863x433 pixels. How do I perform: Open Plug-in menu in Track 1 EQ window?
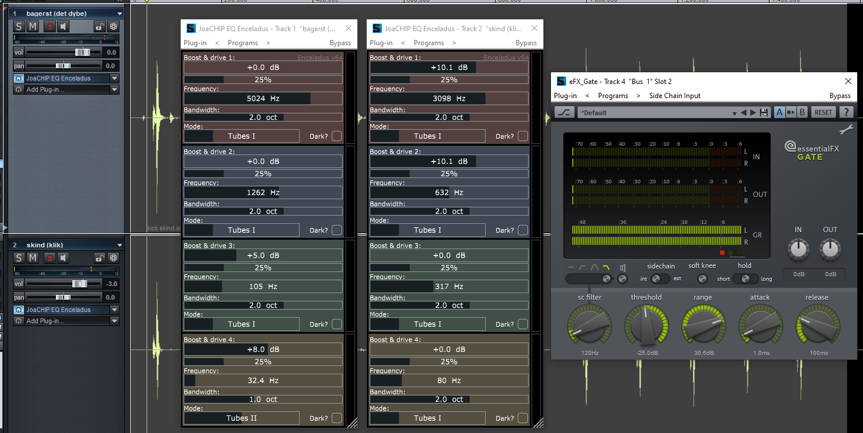click(x=195, y=43)
